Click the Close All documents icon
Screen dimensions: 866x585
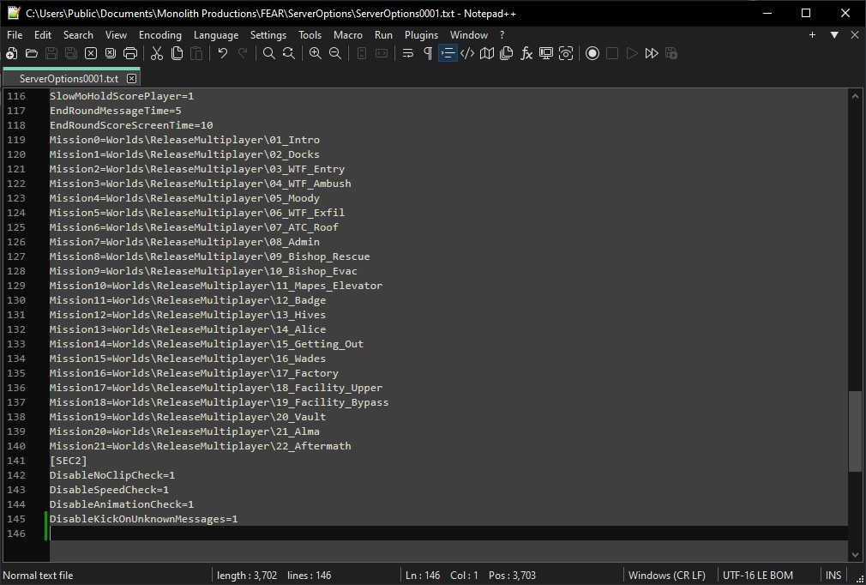(111, 53)
